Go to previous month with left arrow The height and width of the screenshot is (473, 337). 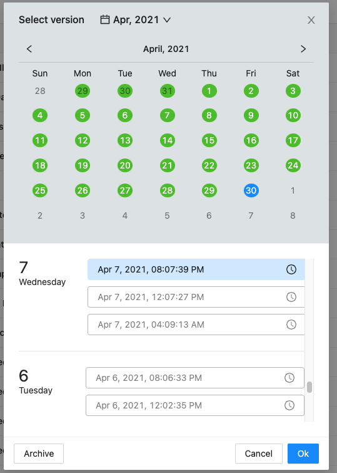(29, 49)
